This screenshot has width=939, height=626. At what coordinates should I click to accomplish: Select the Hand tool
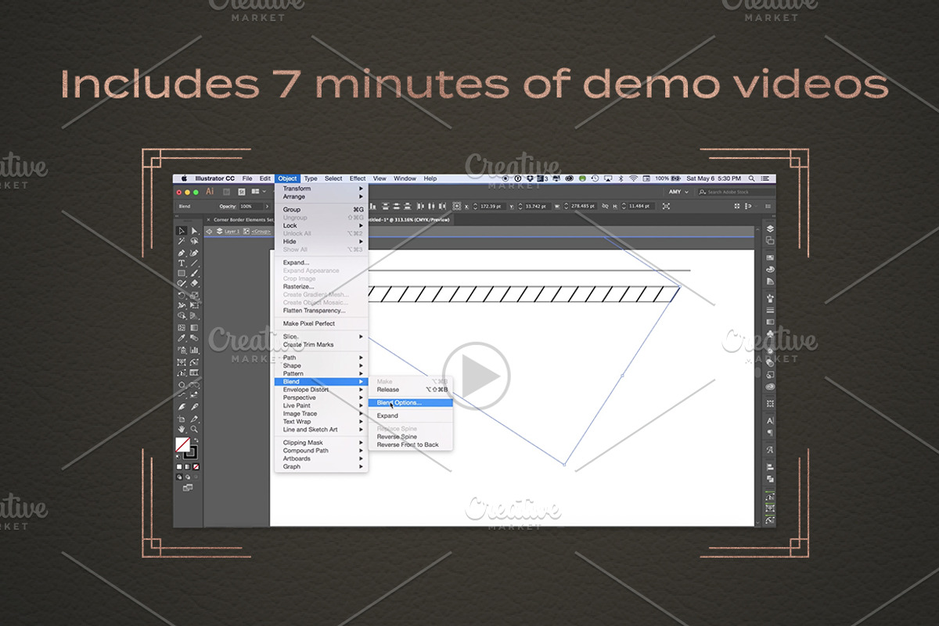tap(182, 429)
